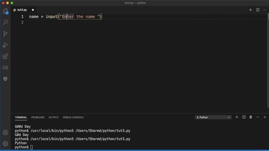269x151 pixels.
Task: Click the yellow minimize window button
Action: 8,3
